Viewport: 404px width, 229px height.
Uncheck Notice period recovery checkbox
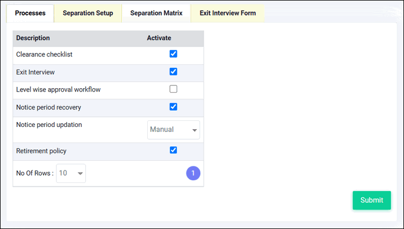(x=173, y=106)
